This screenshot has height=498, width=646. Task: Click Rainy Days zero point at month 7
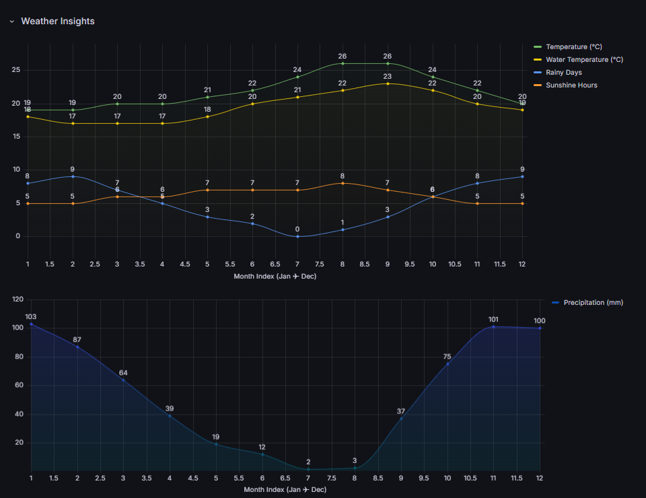(x=297, y=236)
